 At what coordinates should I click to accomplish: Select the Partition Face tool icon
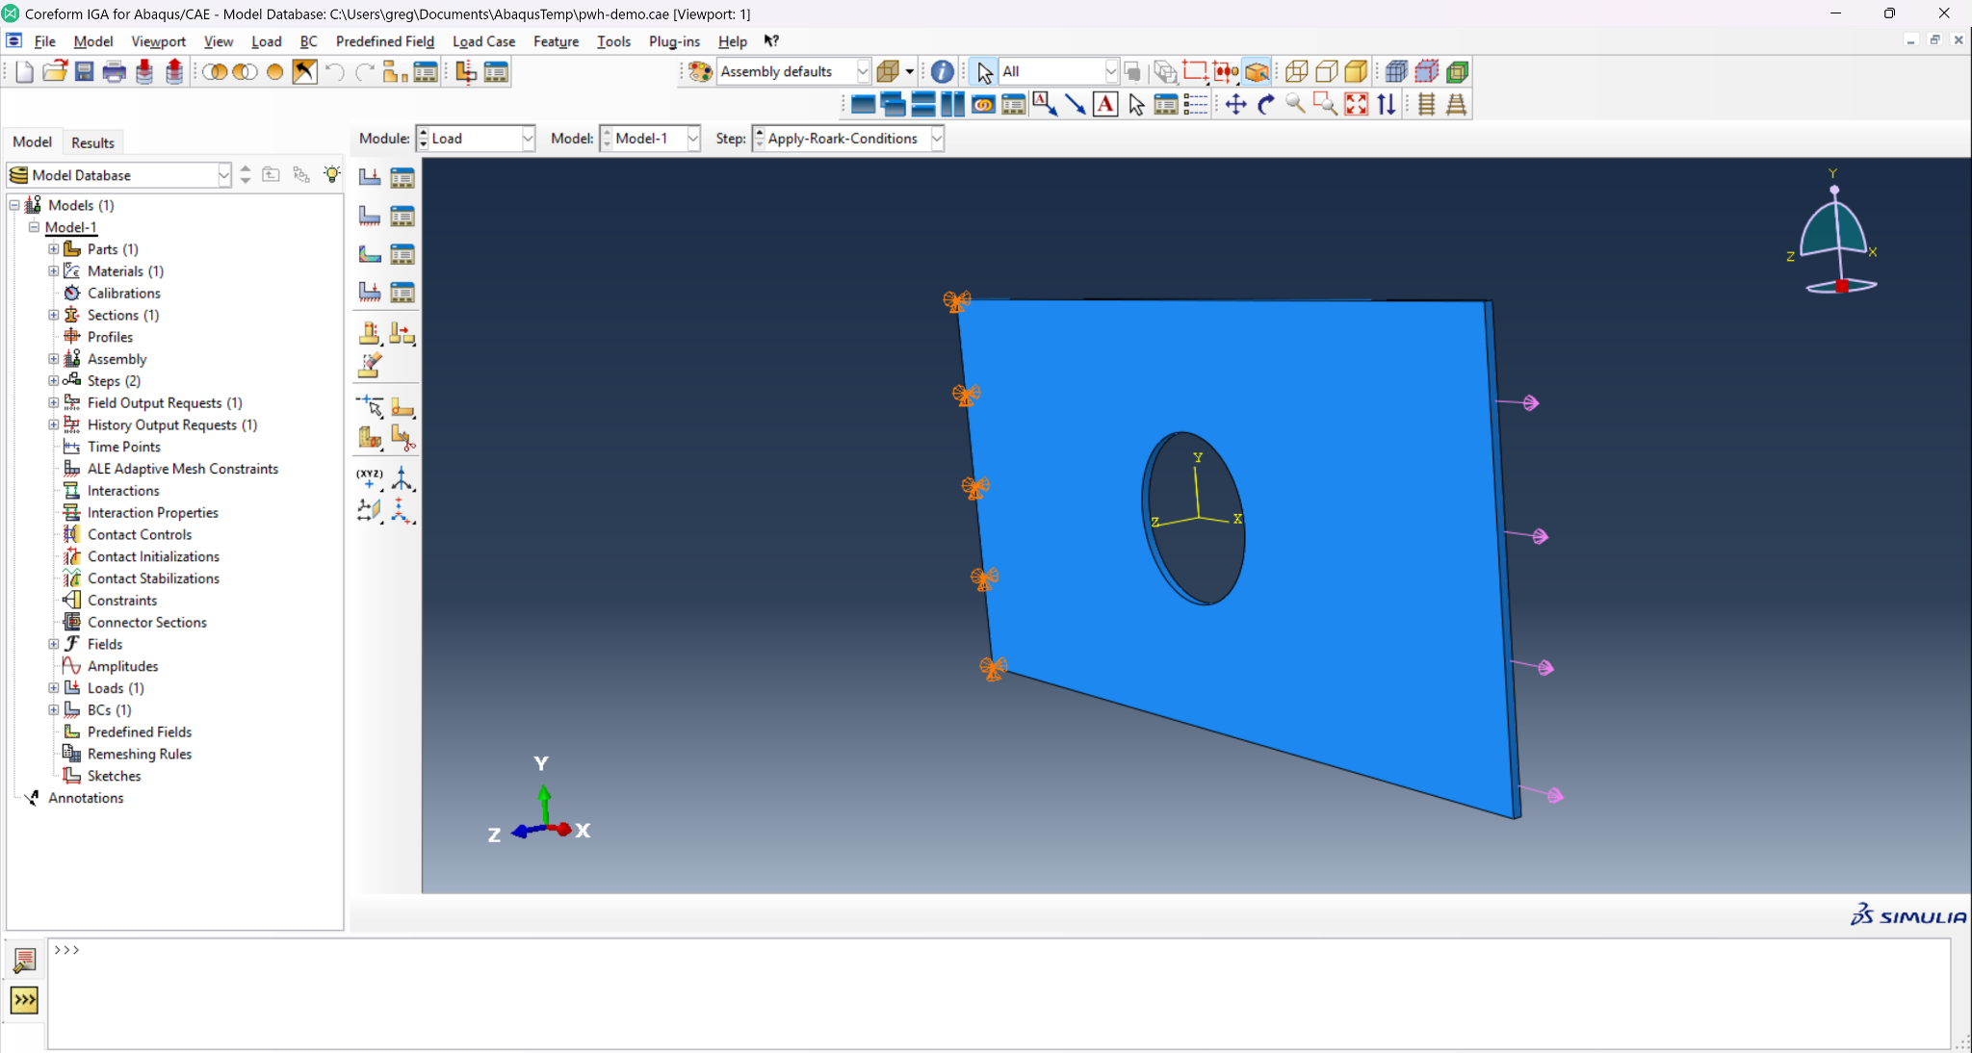click(x=402, y=408)
